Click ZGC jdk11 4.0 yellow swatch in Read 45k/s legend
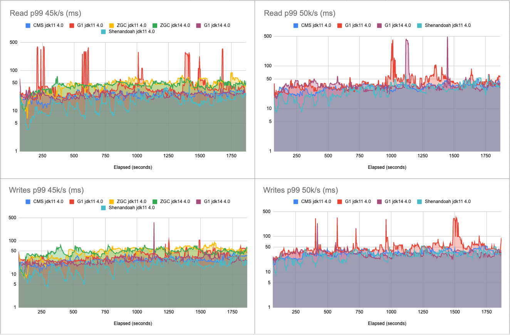 112,26
